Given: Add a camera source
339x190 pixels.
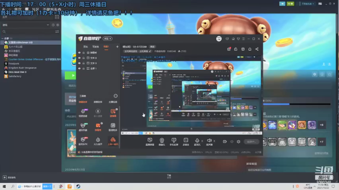Looking at the screenshot, I should click(x=162, y=142).
